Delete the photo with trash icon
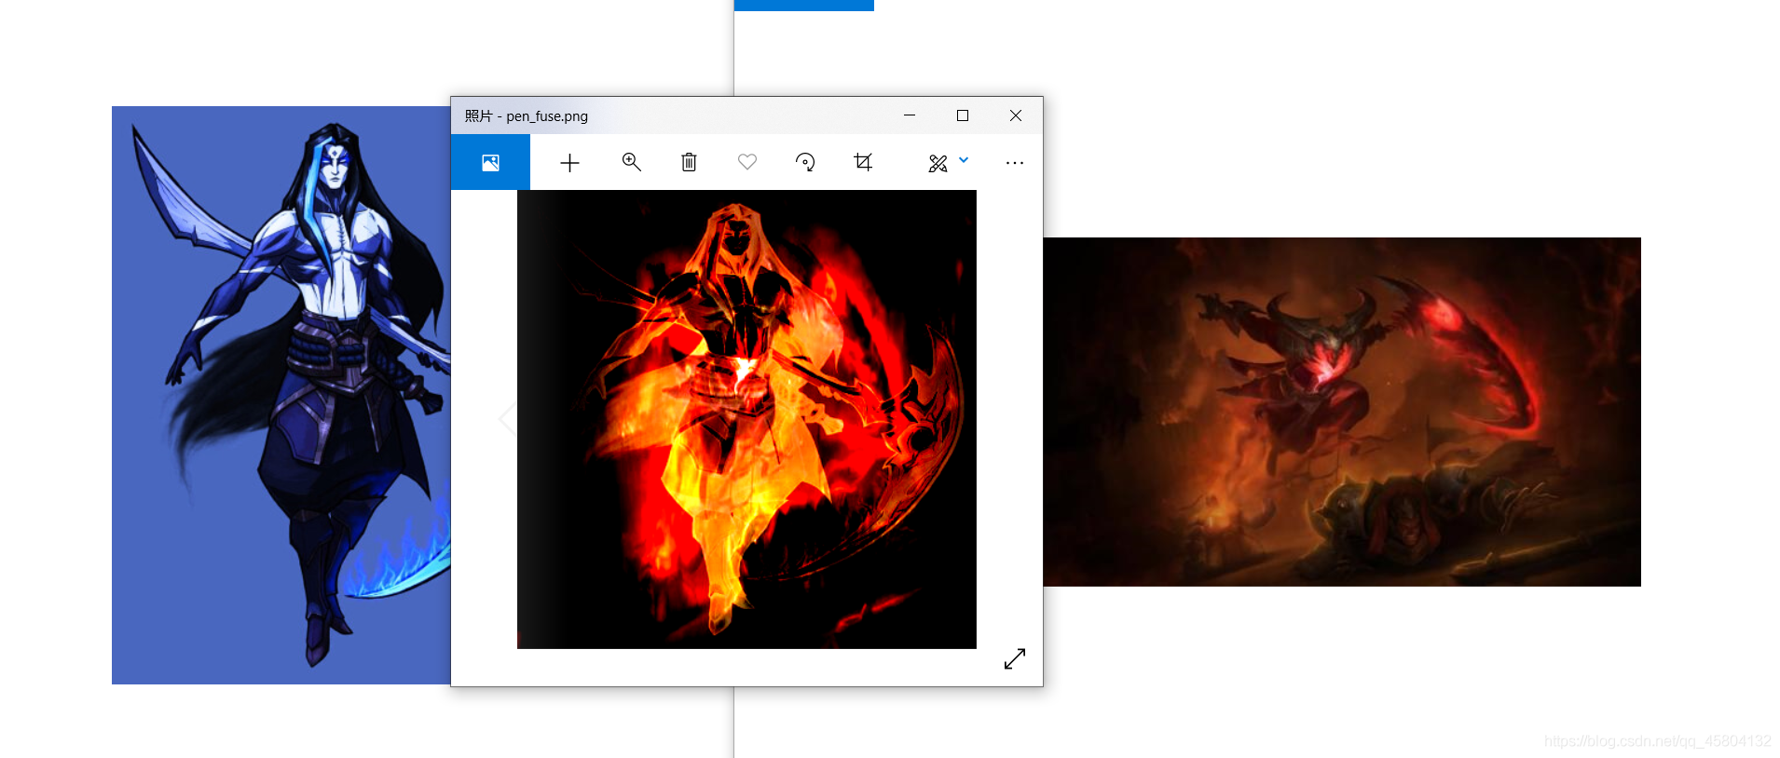Image resolution: width=1780 pixels, height=758 pixels. tap(689, 162)
